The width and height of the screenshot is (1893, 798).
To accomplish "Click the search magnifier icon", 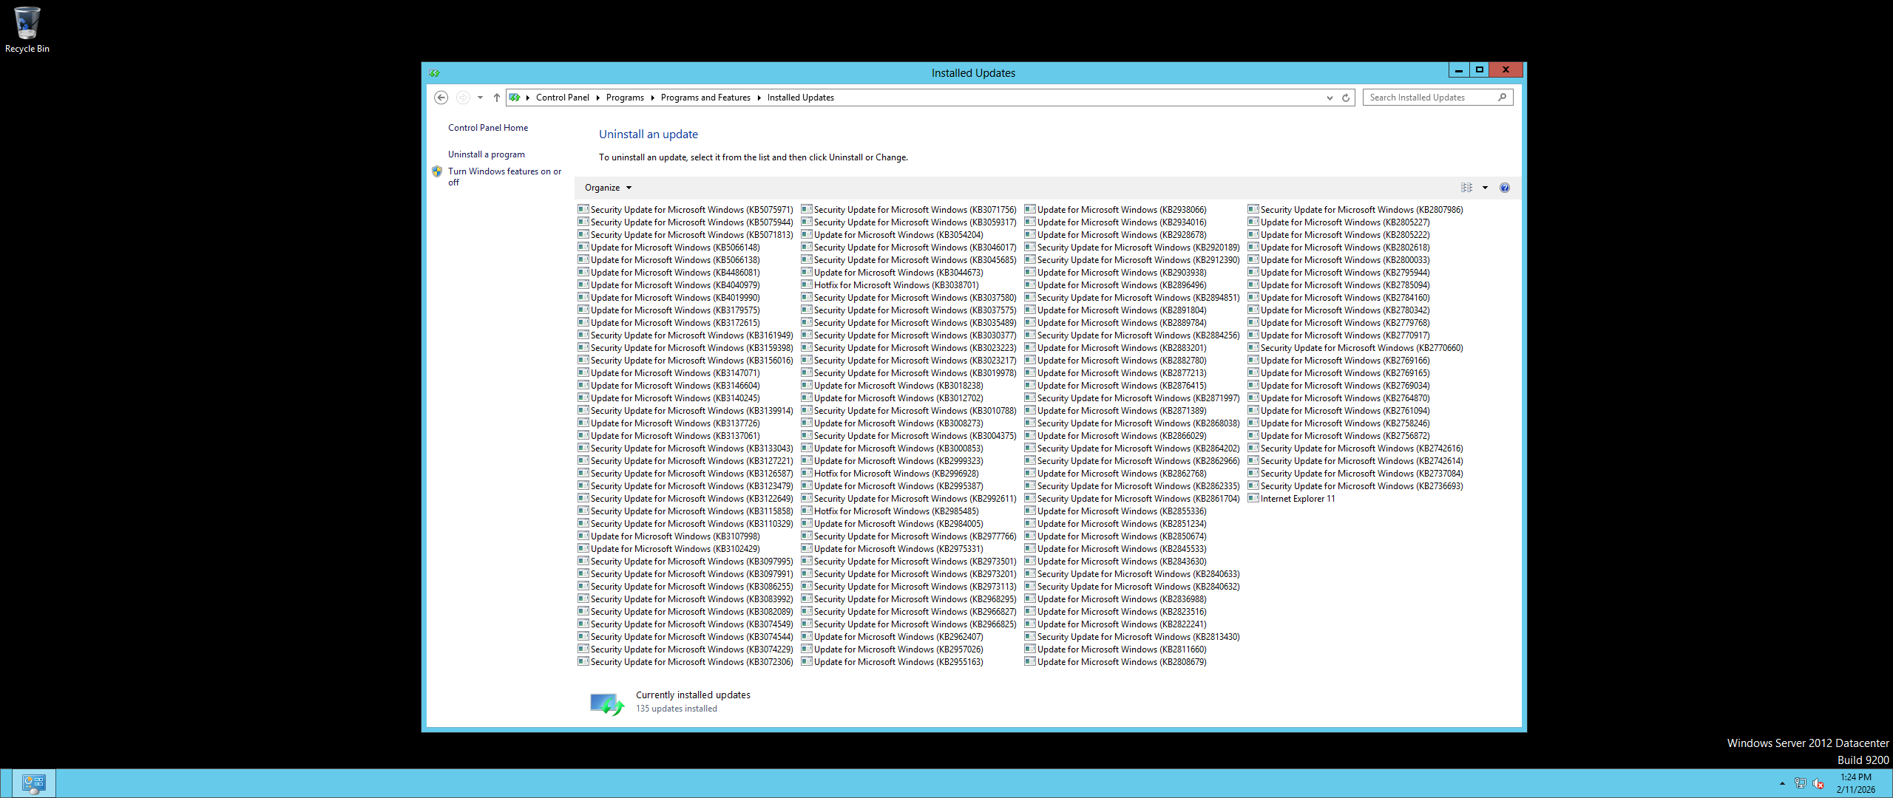I will 1502,98.
